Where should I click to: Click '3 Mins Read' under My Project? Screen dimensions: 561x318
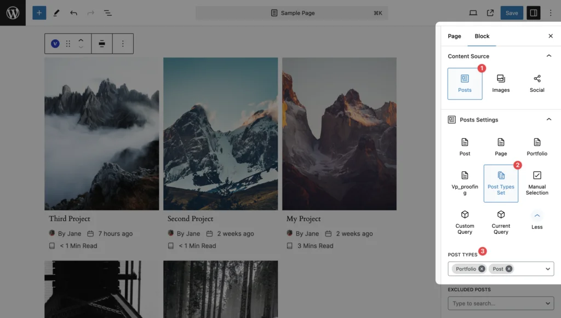(x=315, y=246)
